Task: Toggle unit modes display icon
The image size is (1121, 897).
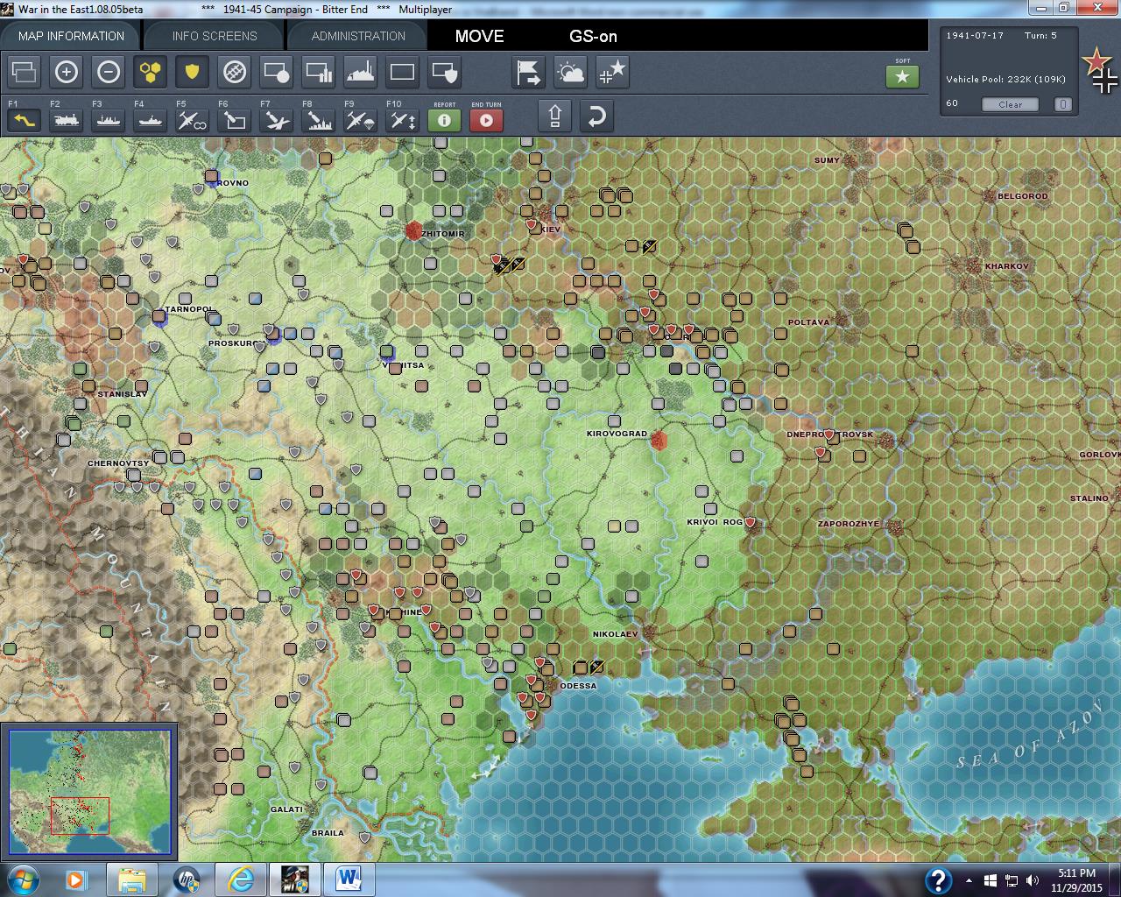Action: pyautogui.click(x=277, y=72)
